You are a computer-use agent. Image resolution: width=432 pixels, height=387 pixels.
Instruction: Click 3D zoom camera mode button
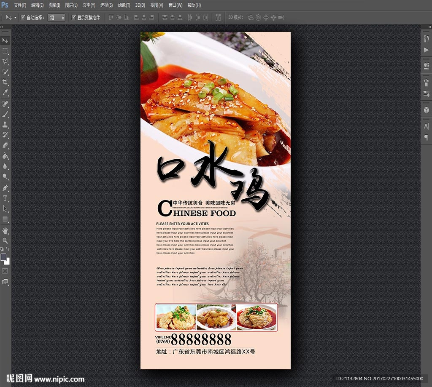coord(281,18)
